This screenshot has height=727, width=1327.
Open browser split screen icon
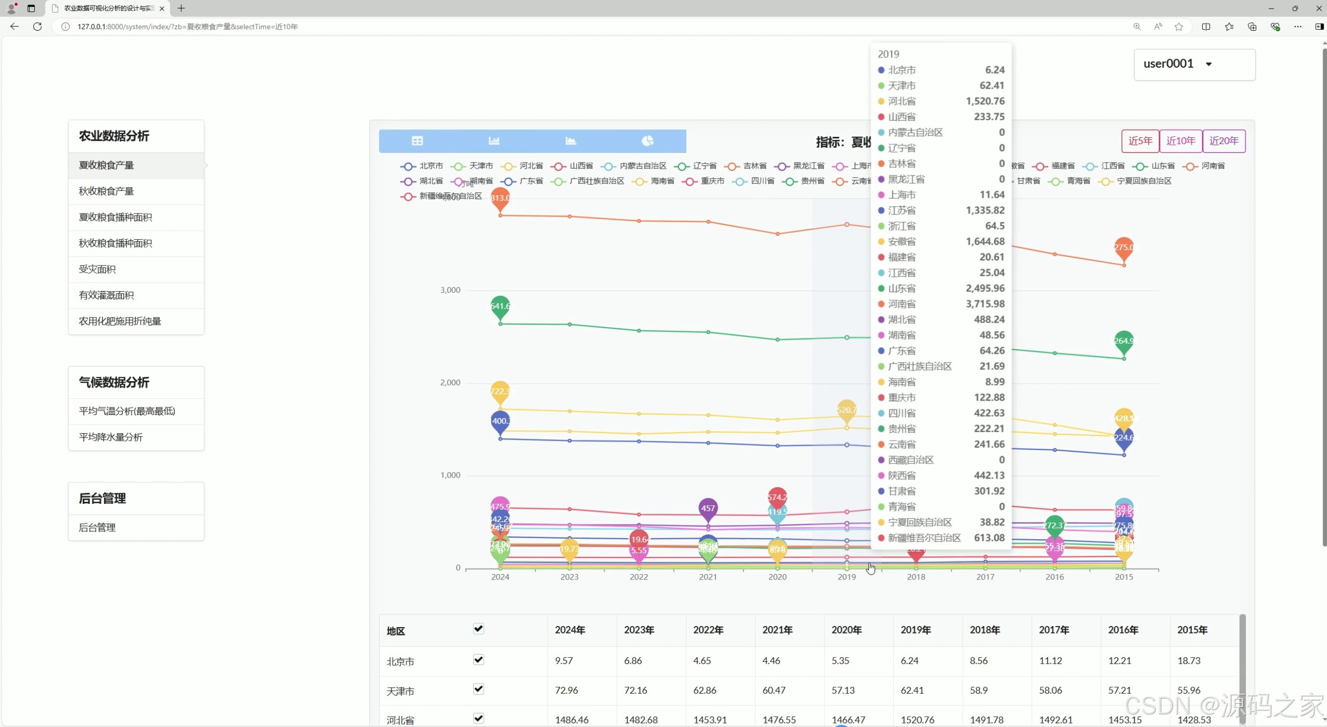(1206, 26)
